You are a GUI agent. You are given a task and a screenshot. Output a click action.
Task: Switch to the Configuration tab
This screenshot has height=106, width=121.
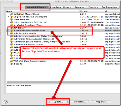pos(109,7)
